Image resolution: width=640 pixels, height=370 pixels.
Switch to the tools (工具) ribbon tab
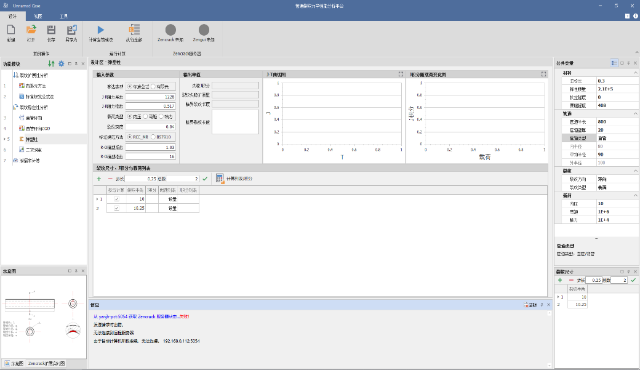point(63,17)
